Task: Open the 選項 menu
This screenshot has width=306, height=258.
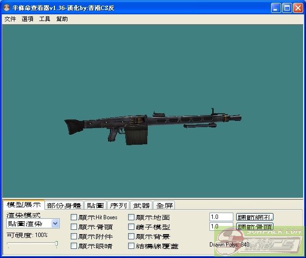Action: [28, 19]
